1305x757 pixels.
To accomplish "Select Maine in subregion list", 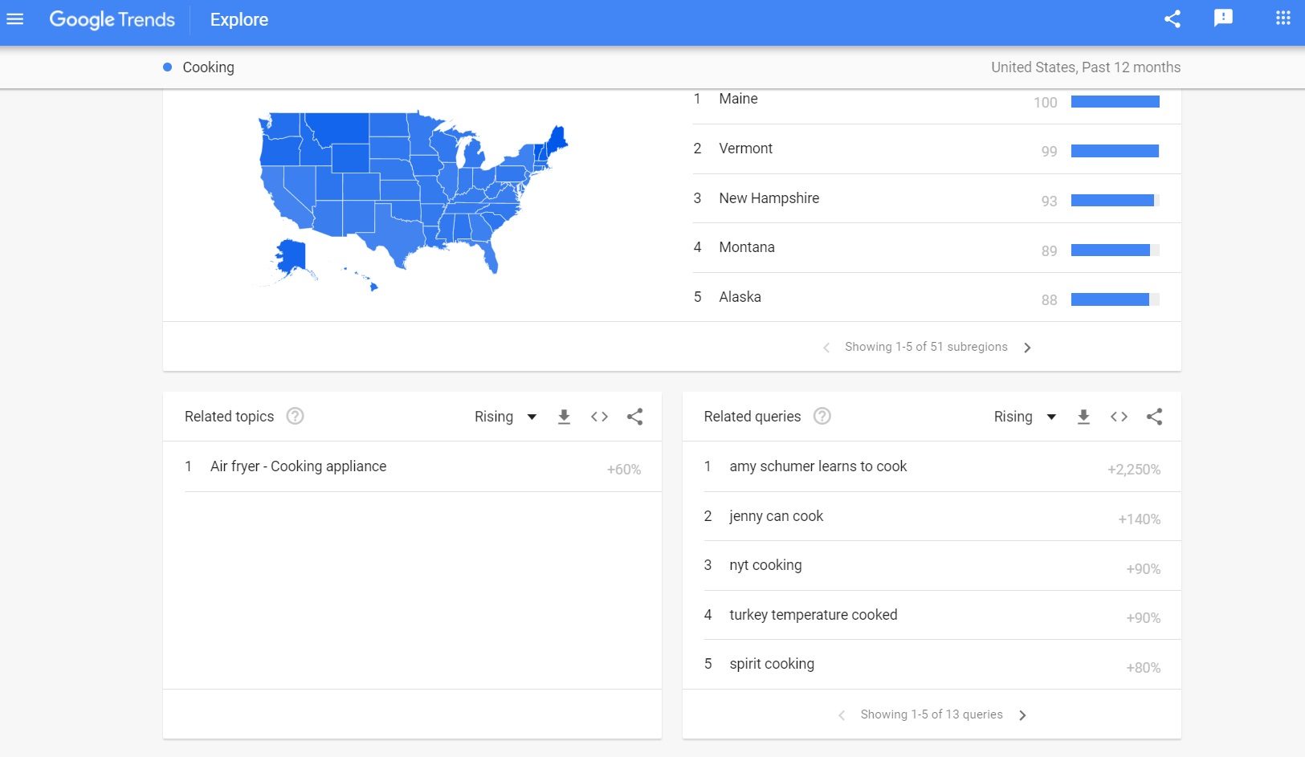I will click(738, 99).
